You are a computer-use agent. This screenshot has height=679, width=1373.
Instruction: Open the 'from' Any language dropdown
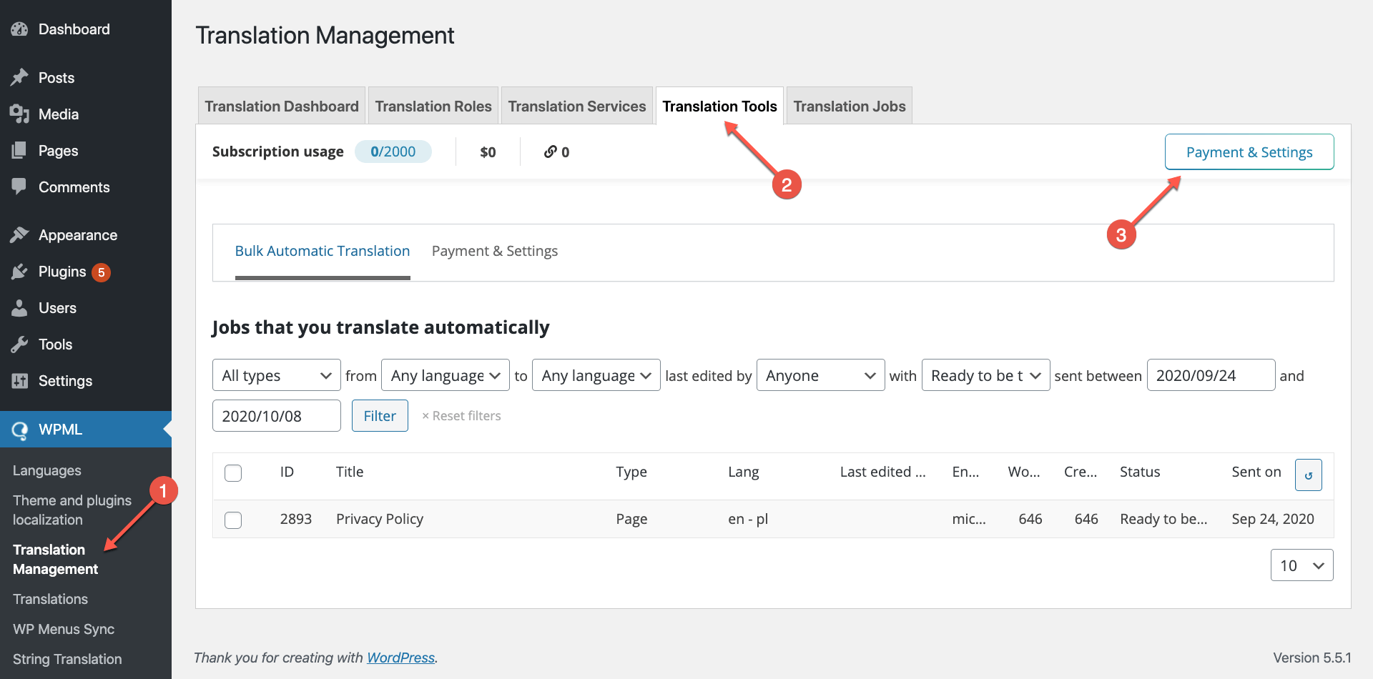point(446,375)
